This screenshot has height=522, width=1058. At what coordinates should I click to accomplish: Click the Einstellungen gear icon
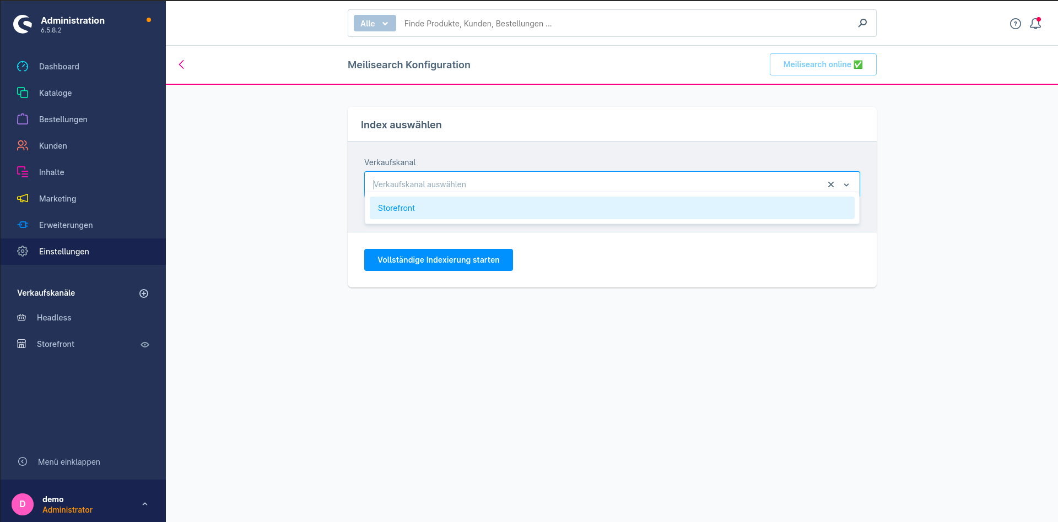pyautogui.click(x=23, y=251)
